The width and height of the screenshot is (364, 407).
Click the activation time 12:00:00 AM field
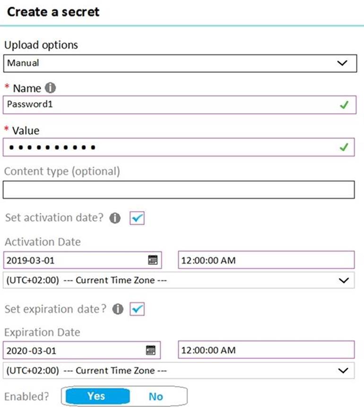[x=266, y=260]
